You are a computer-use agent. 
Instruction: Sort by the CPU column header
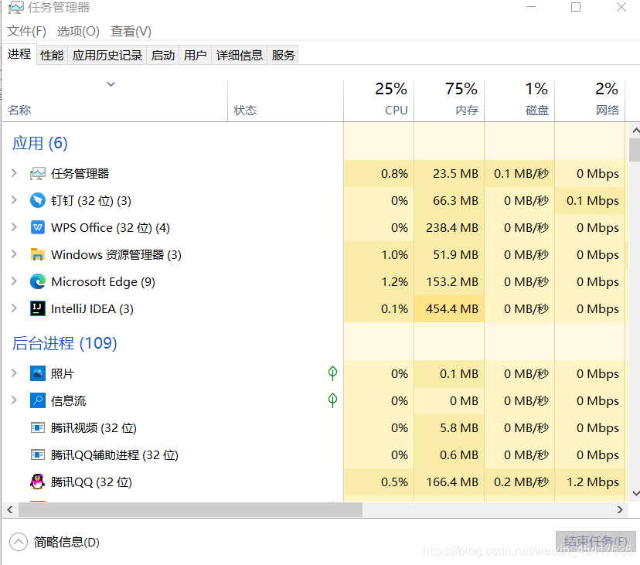tap(379, 100)
